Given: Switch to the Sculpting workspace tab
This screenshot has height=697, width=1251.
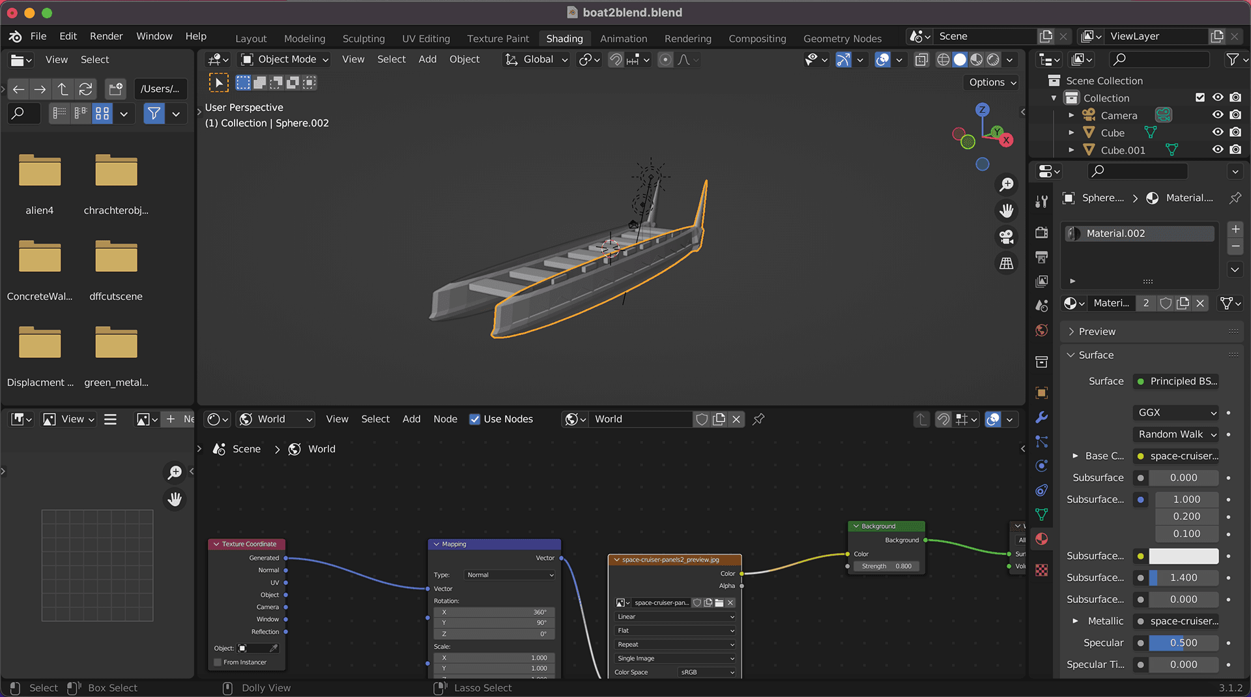Looking at the screenshot, I should click(364, 38).
